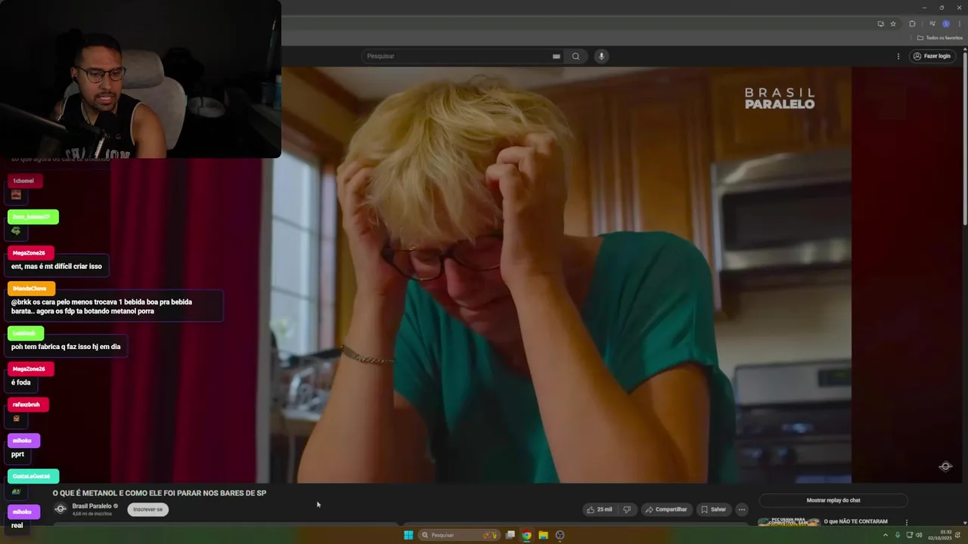This screenshot has height=544, width=968.
Task: Open the Windows Start menu
Action: tap(408, 535)
